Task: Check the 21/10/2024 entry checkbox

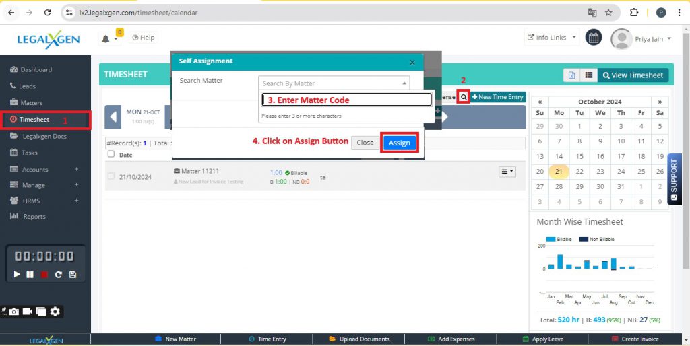Action: (x=111, y=176)
